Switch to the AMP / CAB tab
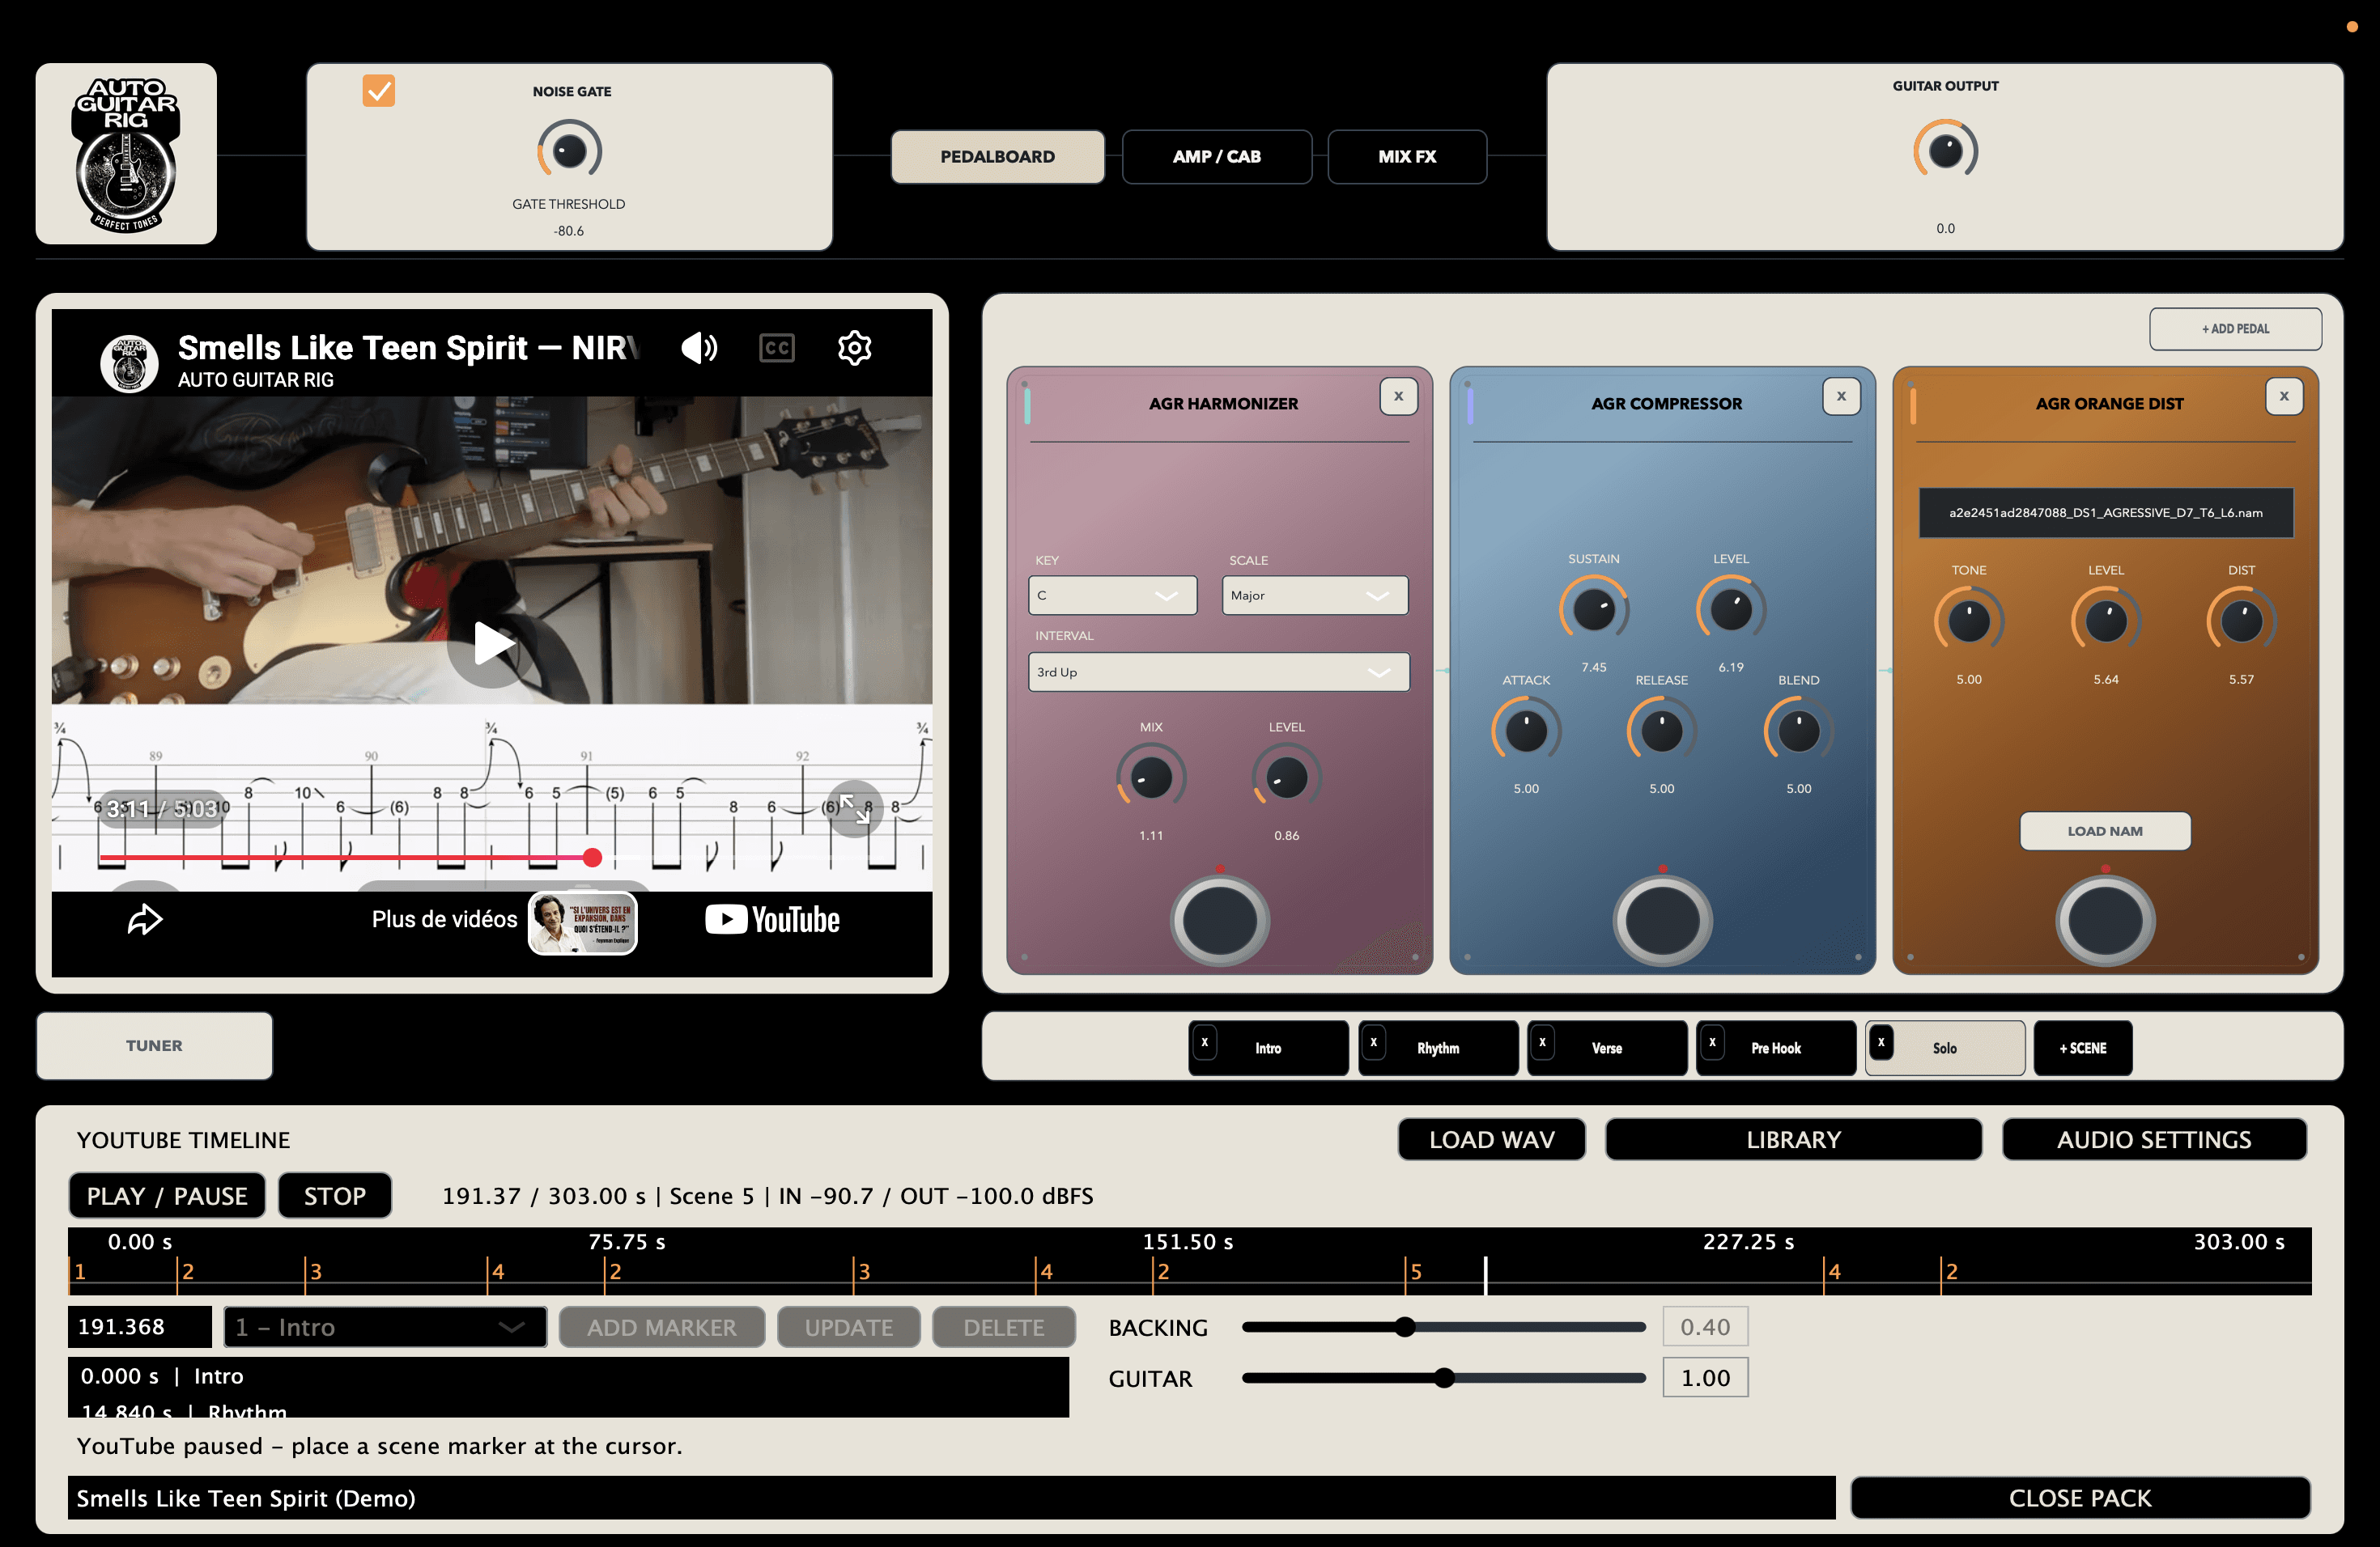This screenshot has height=1547, width=2380. (x=1216, y=157)
